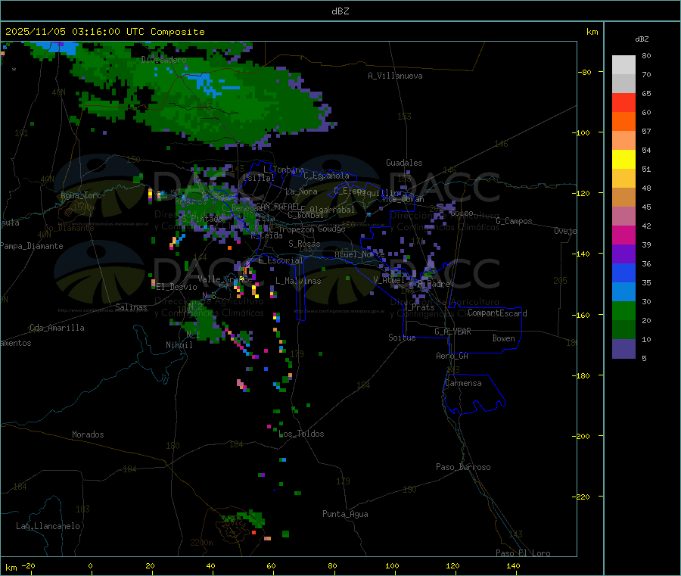Click the 80 dBZ light gray legend swatch
The width and height of the screenshot is (681, 576).
point(623,65)
